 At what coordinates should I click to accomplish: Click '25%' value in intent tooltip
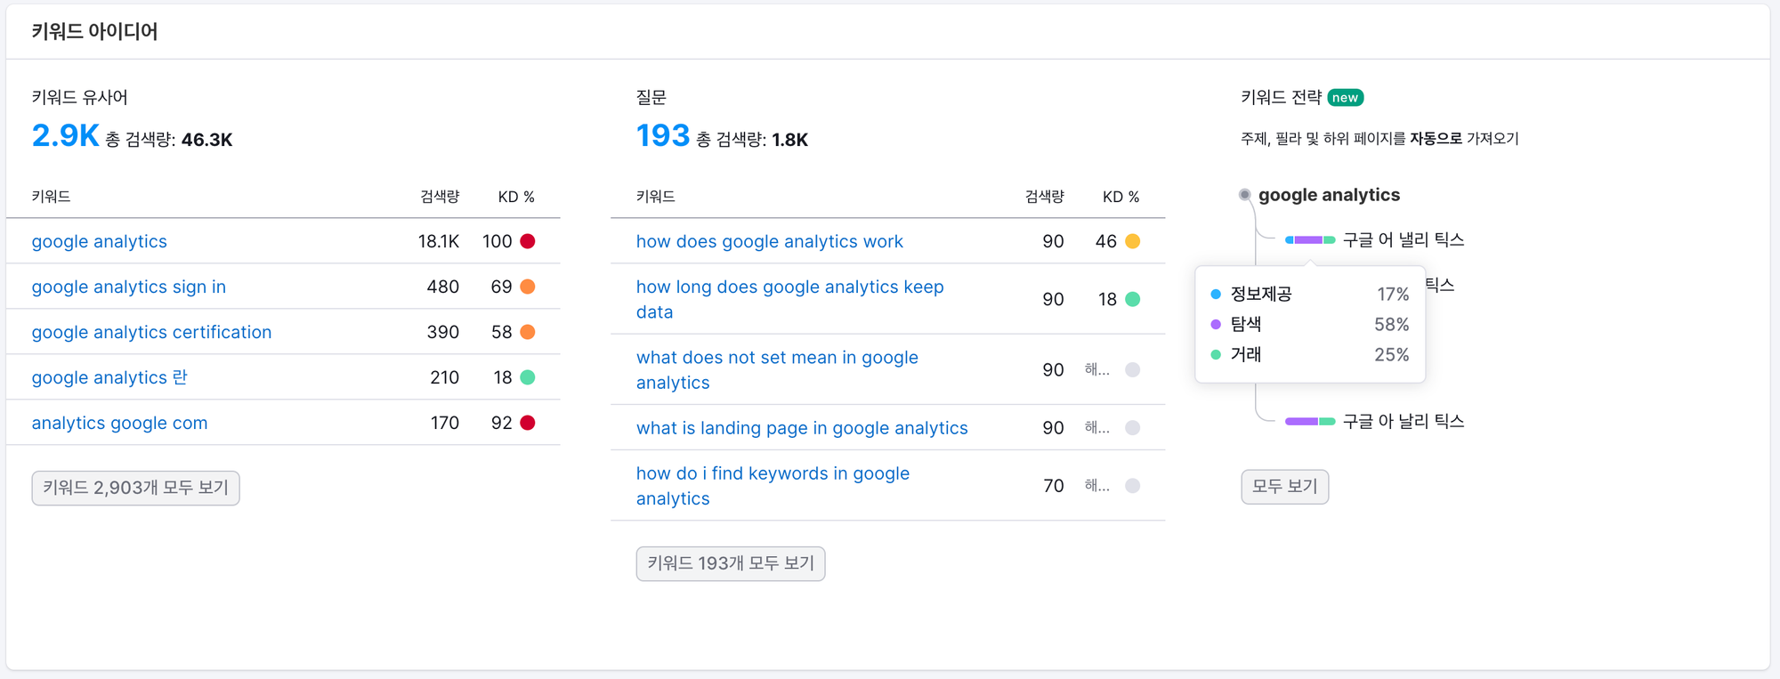[1392, 354]
